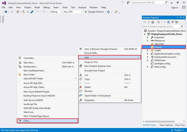Expand the References node
The height and width of the screenshot is (132, 187).
coord(148,41)
